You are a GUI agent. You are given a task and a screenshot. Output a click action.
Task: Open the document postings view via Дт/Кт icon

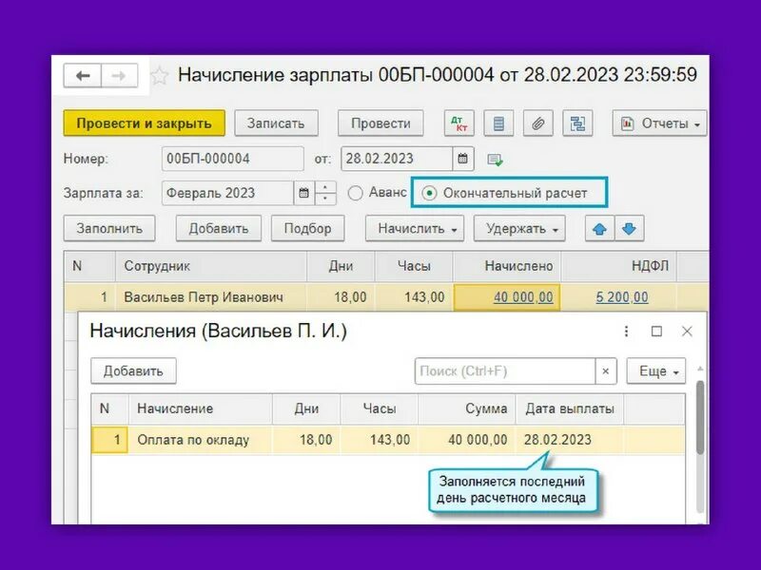459,123
